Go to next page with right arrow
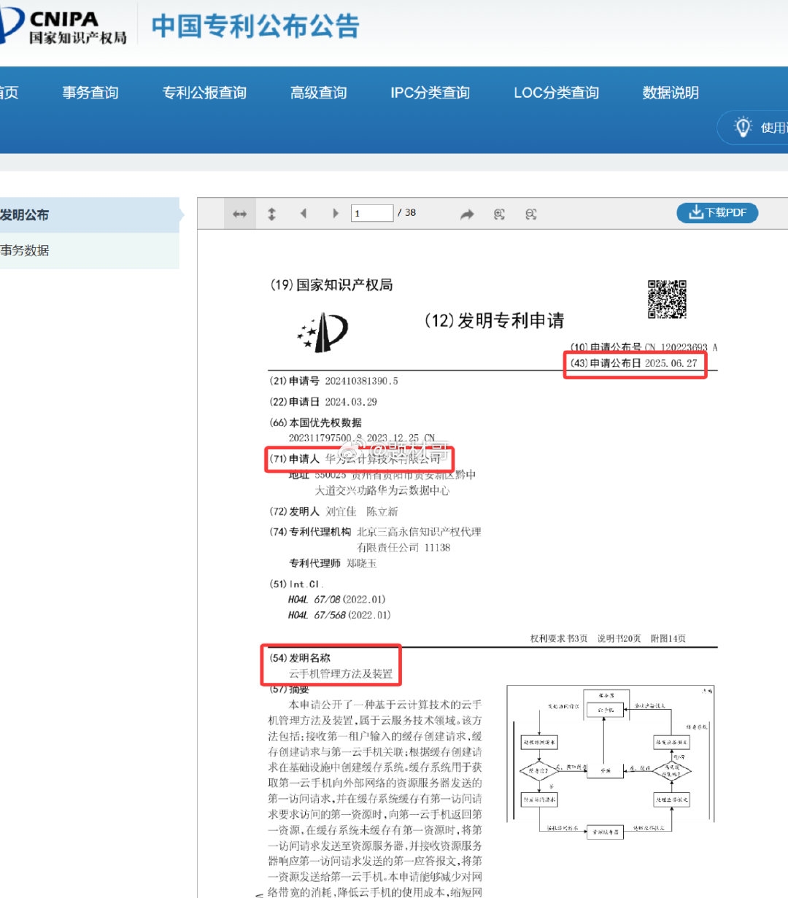Image resolution: width=788 pixels, height=898 pixels. [336, 214]
